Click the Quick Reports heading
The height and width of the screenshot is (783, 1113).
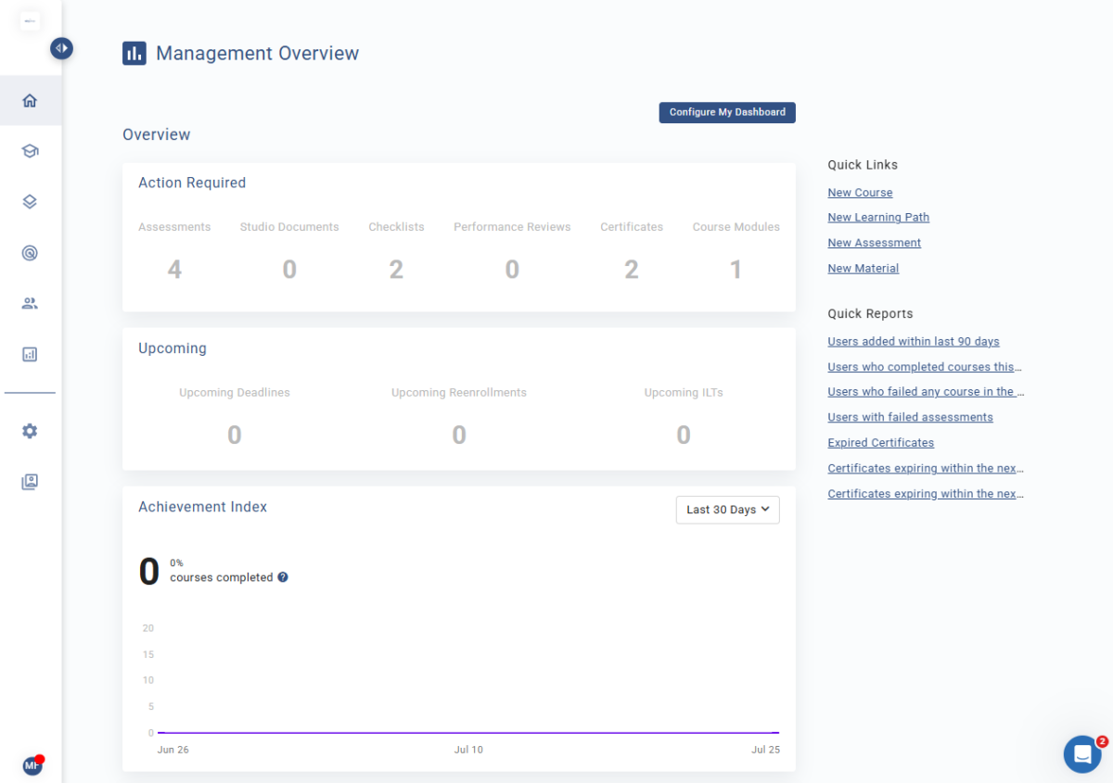click(870, 314)
